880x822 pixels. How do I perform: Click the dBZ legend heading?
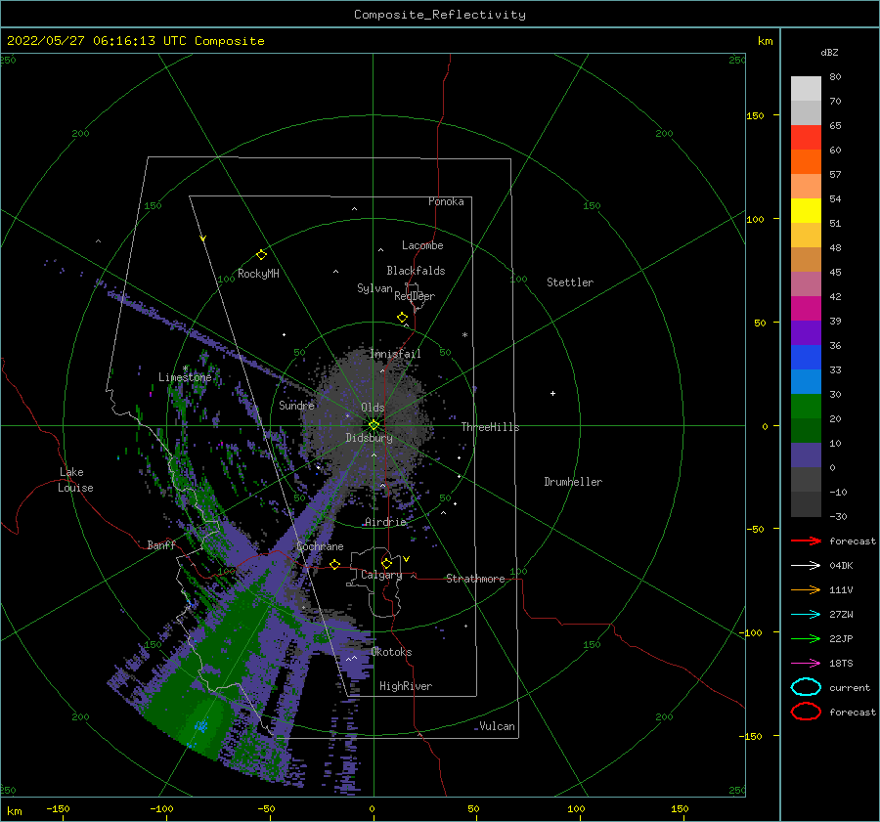829,52
